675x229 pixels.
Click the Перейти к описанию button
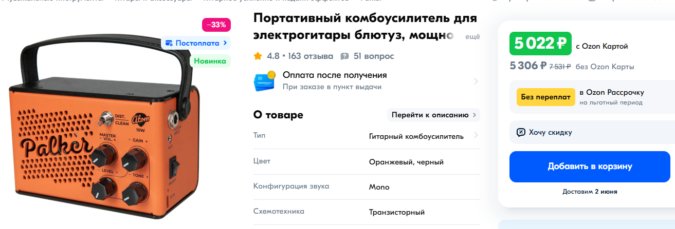point(433,115)
